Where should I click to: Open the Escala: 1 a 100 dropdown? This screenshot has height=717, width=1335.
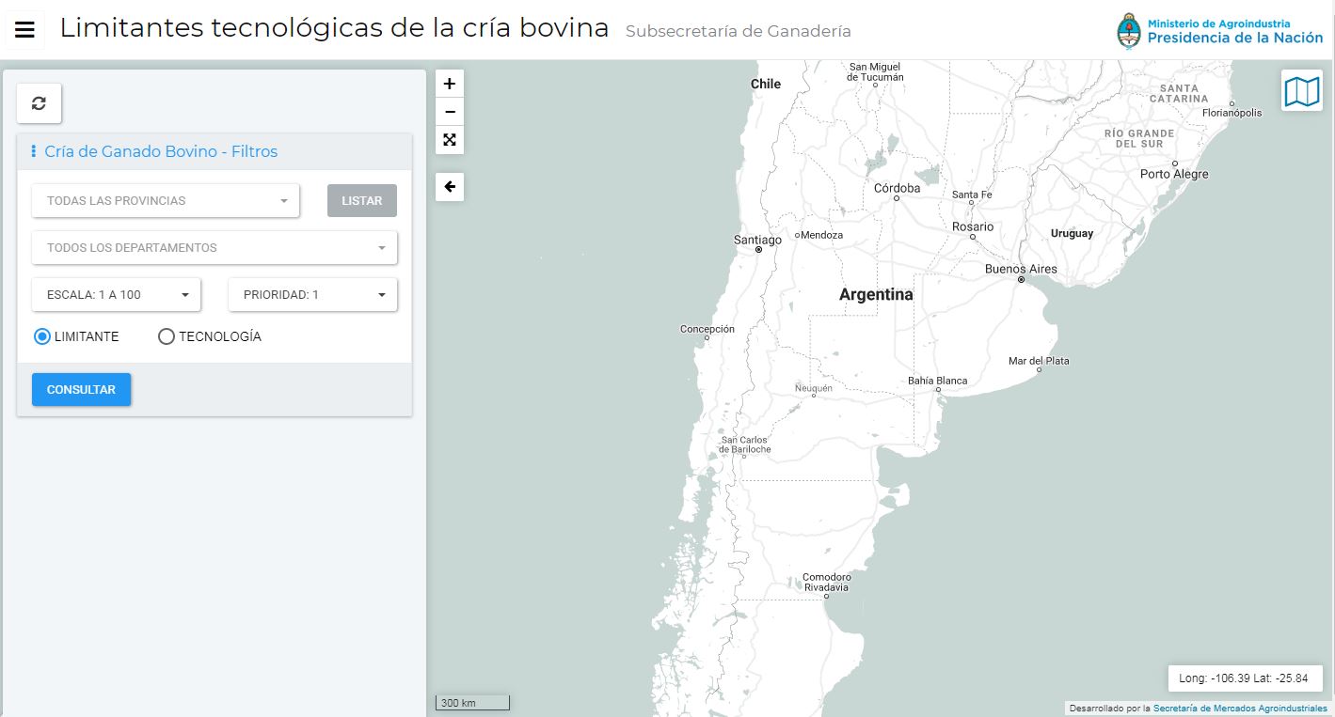tap(117, 295)
